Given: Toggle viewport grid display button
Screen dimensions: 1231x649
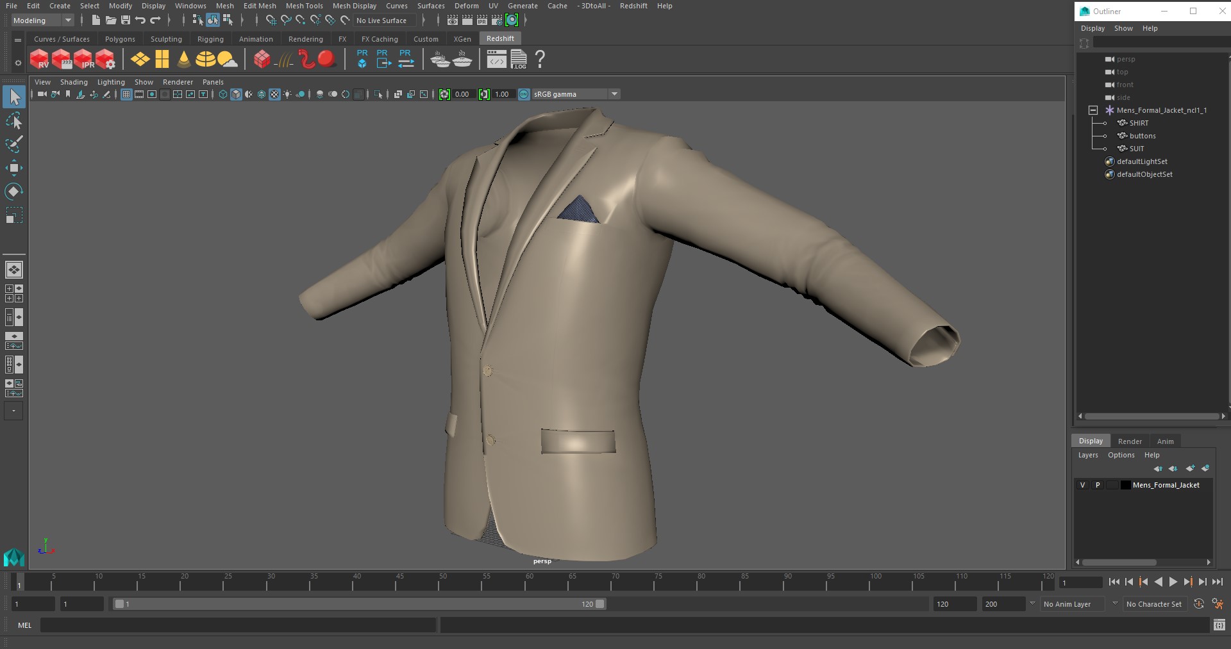Looking at the screenshot, I should click(x=126, y=94).
